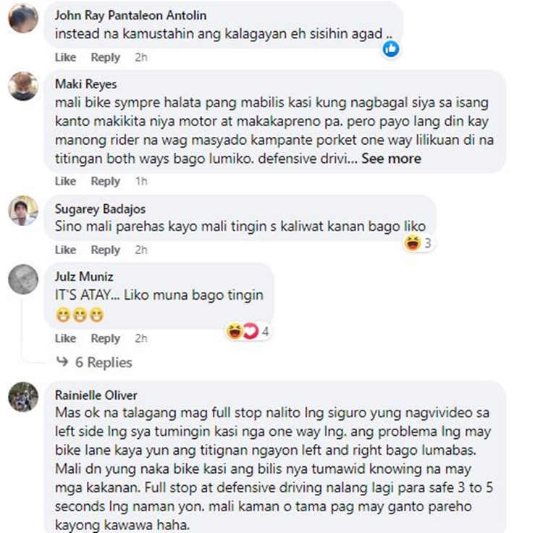The height and width of the screenshot is (533, 543).
Task: Click the 1h timestamp on Maki Reyes' comment
Action: click(x=141, y=181)
